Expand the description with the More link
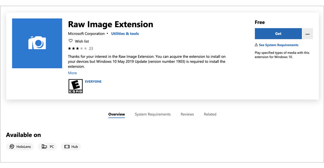Viewport: 324px width, 168px height. (x=72, y=73)
